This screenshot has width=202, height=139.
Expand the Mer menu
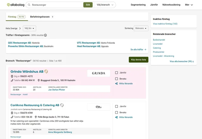(189, 5)
